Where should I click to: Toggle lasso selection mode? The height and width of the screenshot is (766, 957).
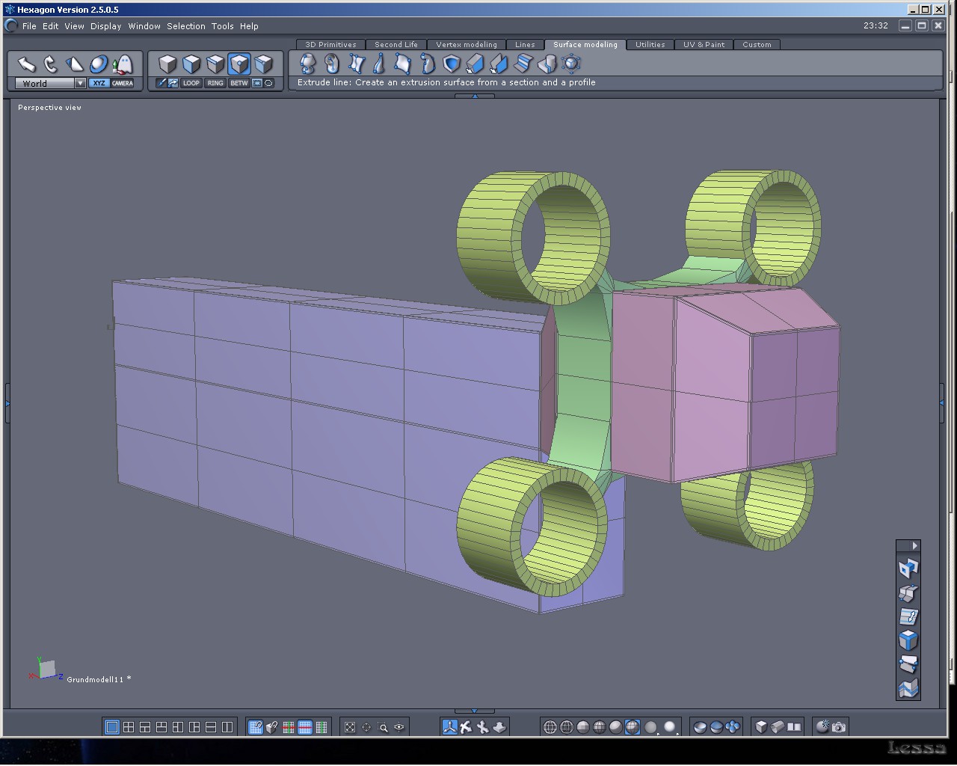point(269,83)
